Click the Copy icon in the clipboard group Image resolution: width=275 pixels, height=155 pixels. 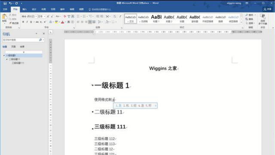10,19
